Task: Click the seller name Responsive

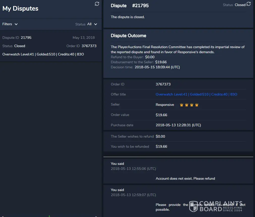Action: pos(165,105)
